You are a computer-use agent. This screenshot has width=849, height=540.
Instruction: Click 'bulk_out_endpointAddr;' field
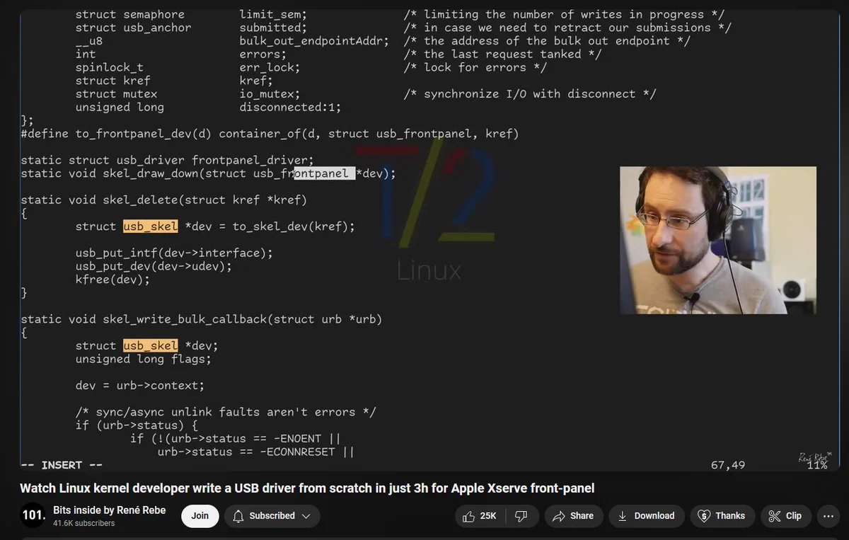(x=314, y=41)
